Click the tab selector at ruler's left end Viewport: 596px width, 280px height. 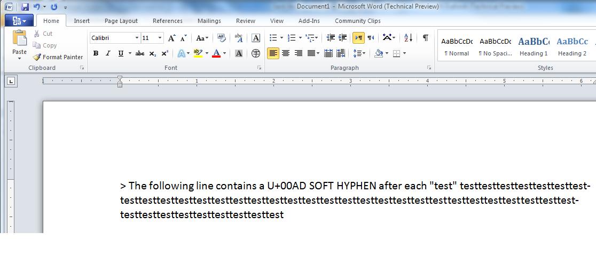[x=11, y=81]
